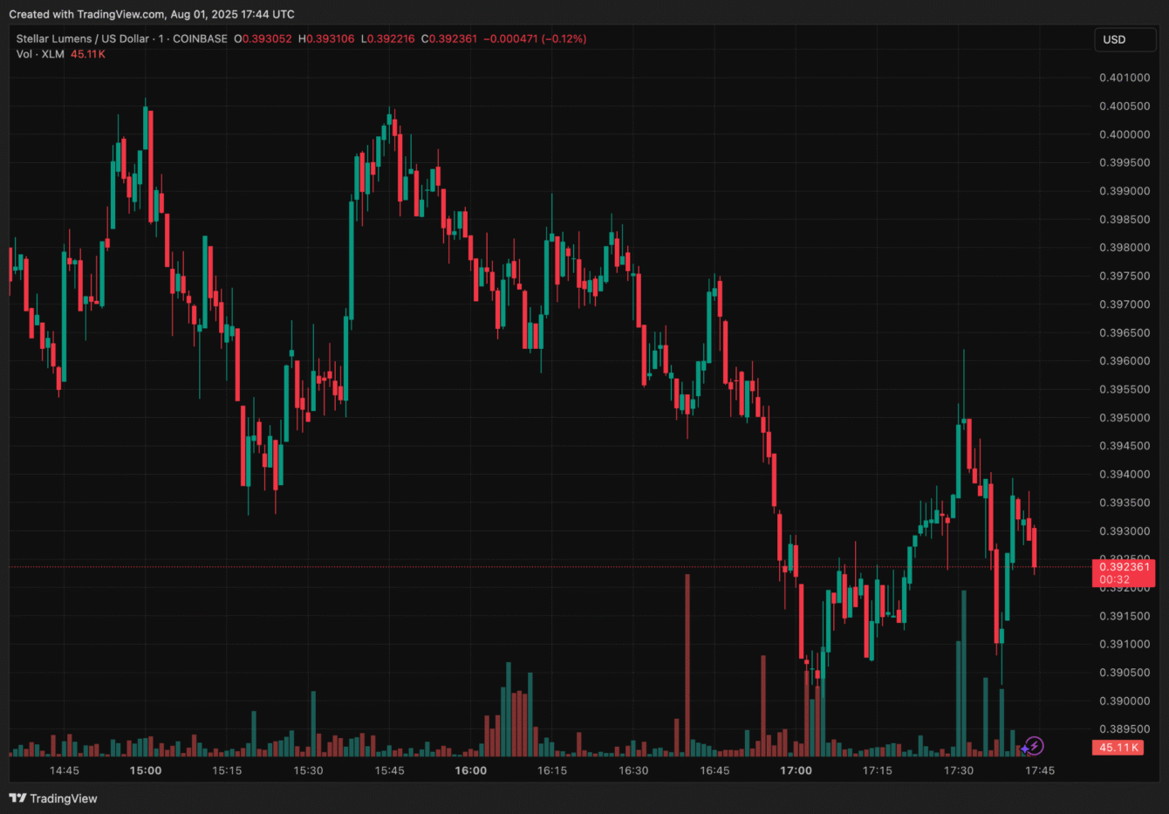Viewport: 1169px width, 814px height.
Task: Click the 0.389500 price axis label
Action: (1125, 729)
